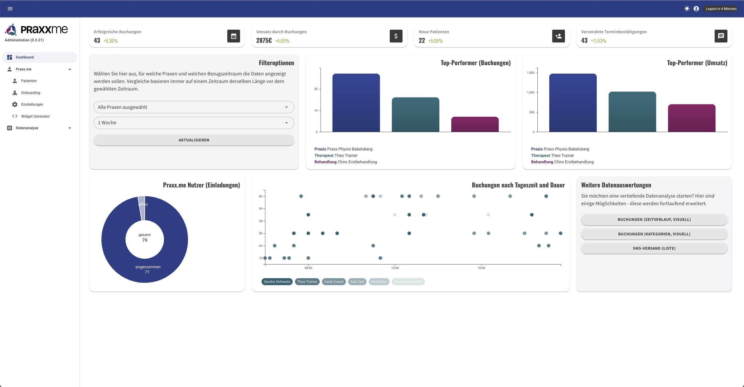Click the message icon on Terminbestätigungen card
Image resolution: width=744 pixels, height=387 pixels.
click(x=721, y=36)
